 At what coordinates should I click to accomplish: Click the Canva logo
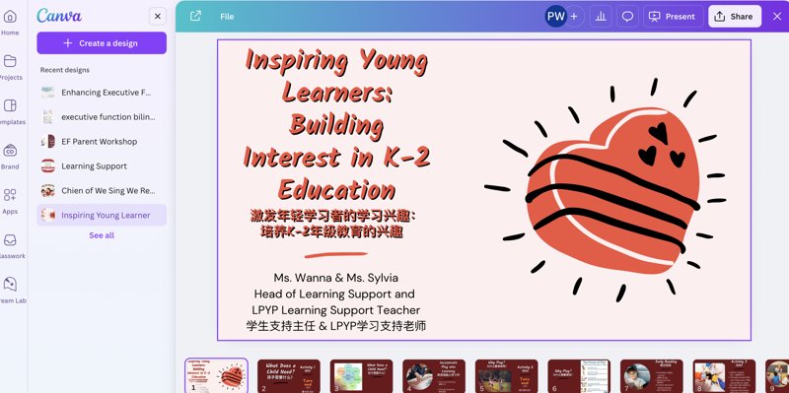coord(59,16)
